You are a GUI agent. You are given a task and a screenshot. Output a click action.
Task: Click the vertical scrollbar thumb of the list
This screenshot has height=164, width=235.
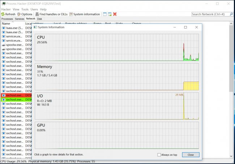[x=231, y=59]
